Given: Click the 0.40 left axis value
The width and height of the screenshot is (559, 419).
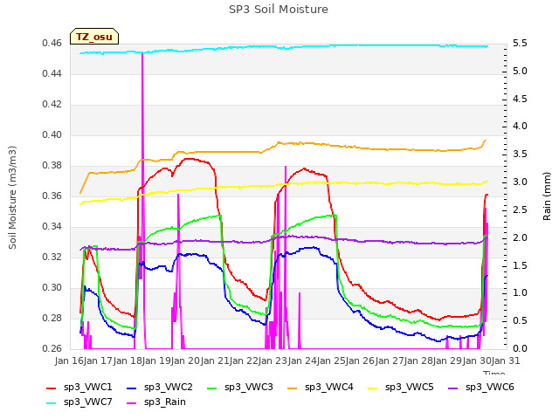Looking at the screenshot, I should pyautogui.click(x=52, y=135).
